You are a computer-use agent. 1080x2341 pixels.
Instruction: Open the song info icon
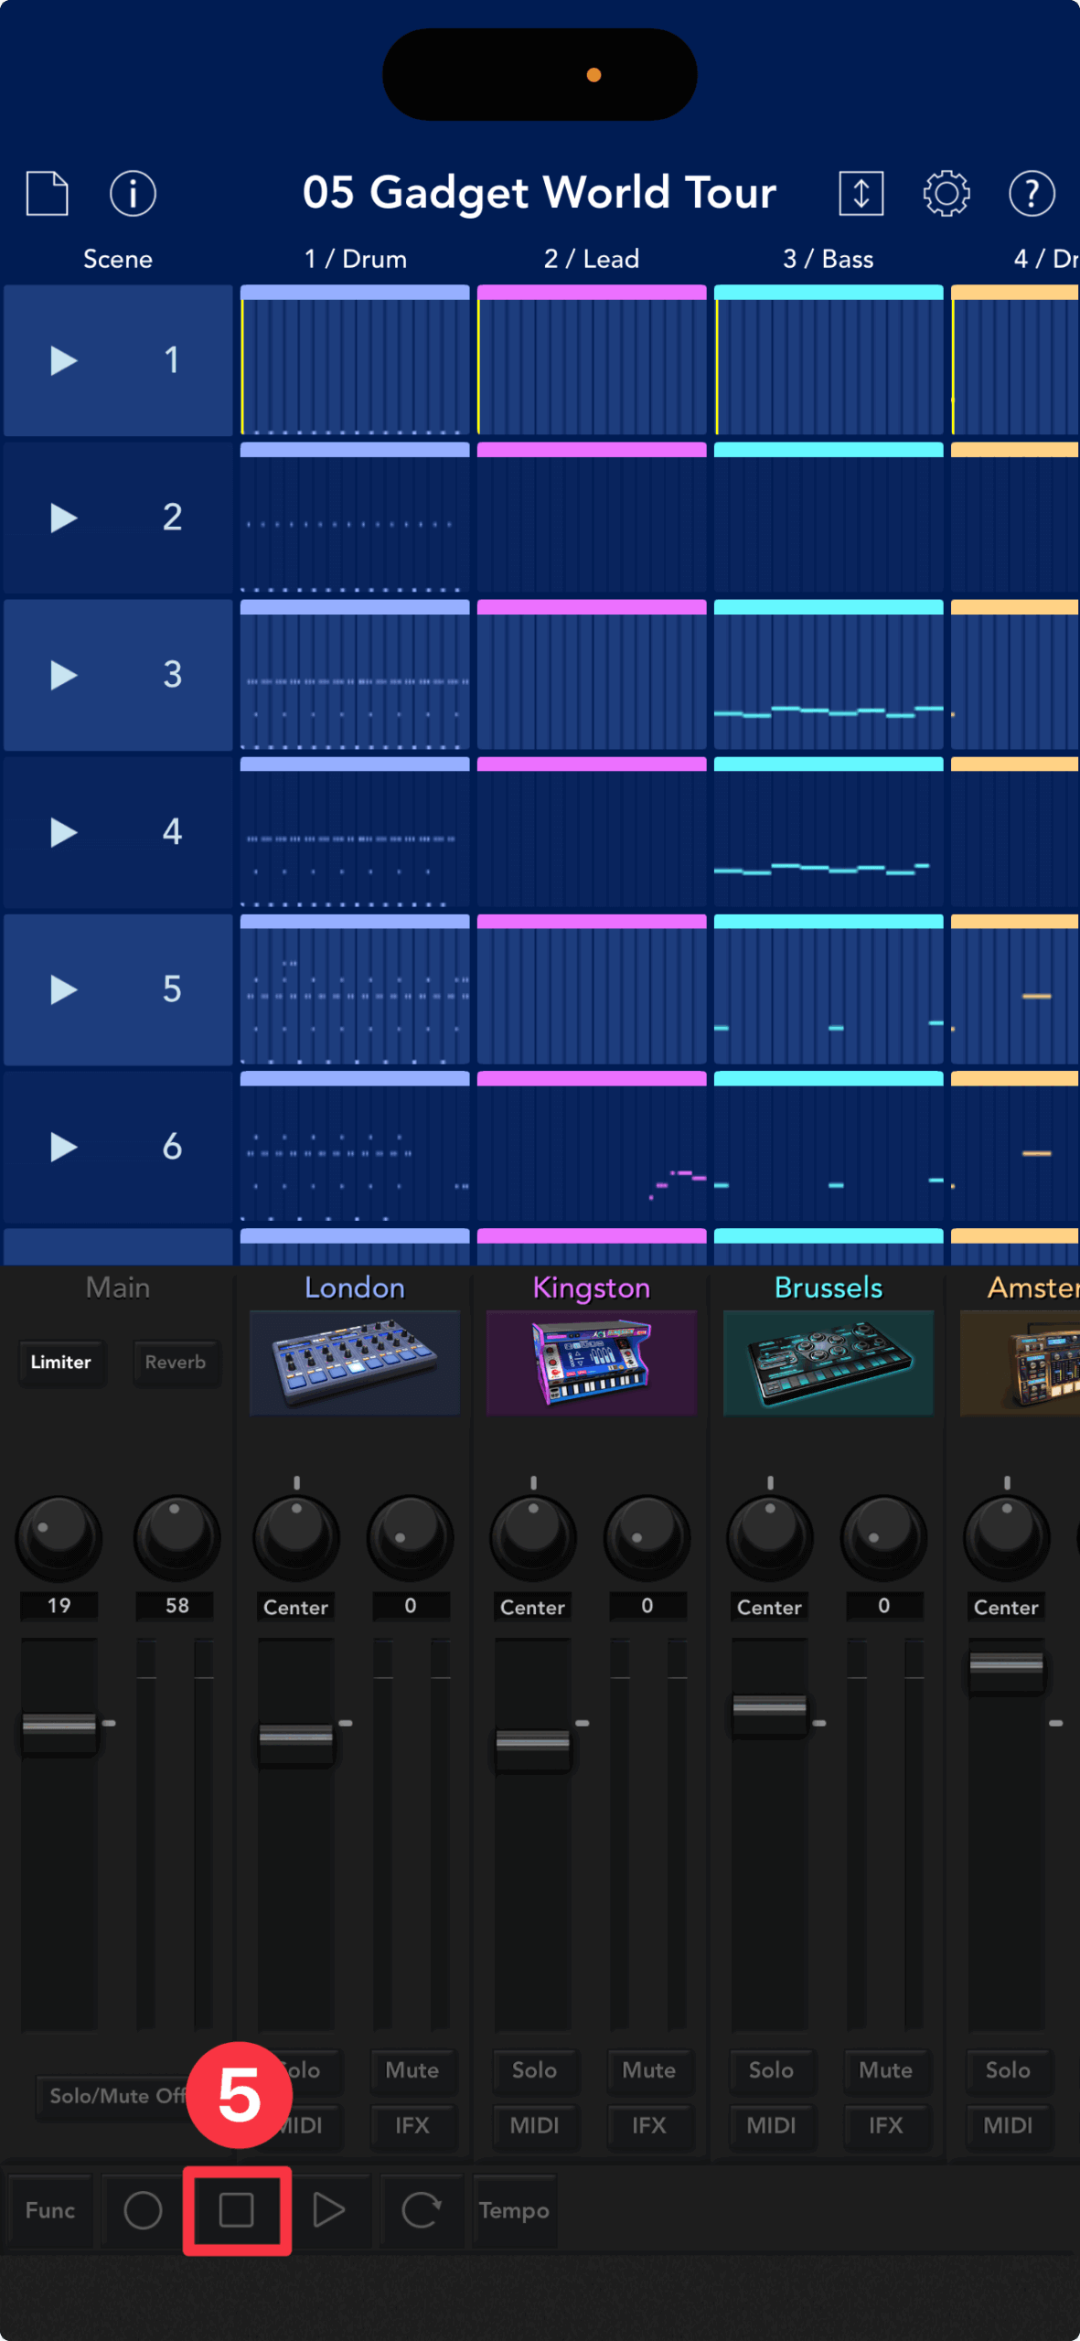point(133,193)
